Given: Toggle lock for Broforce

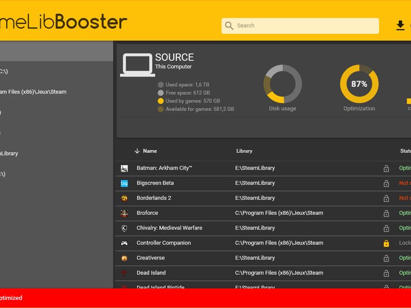Looking at the screenshot, I should pos(386,213).
